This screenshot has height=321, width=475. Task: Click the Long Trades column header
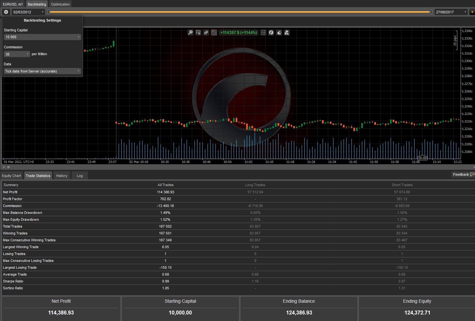pyautogui.click(x=255, y=185)
